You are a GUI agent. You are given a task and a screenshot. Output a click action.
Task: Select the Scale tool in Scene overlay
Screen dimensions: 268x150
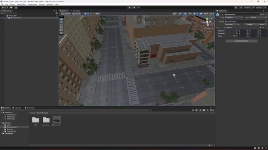coord(62,27)
